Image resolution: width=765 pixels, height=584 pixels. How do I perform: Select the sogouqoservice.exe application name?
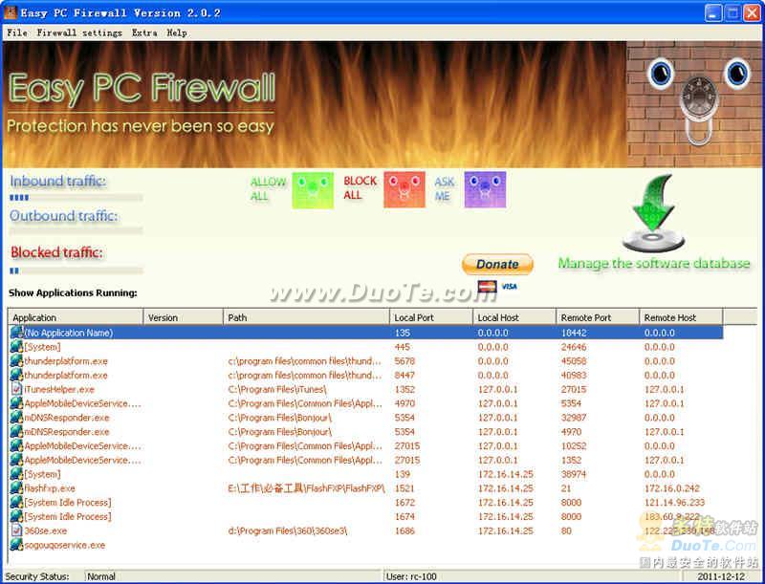coord(65,545)
